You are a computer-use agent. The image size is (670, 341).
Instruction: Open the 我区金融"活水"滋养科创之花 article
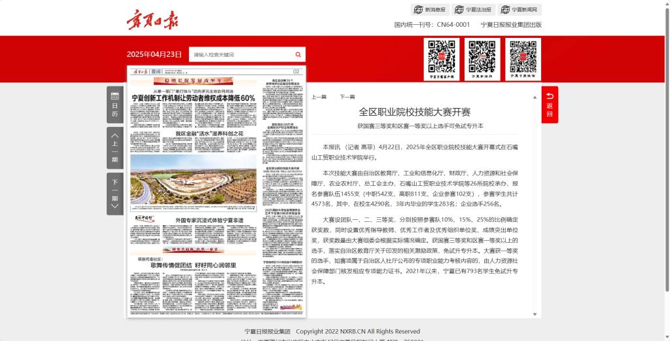(x=209, y=134)
